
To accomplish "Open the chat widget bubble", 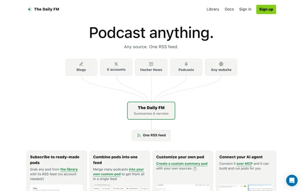I will click(292, 180).
